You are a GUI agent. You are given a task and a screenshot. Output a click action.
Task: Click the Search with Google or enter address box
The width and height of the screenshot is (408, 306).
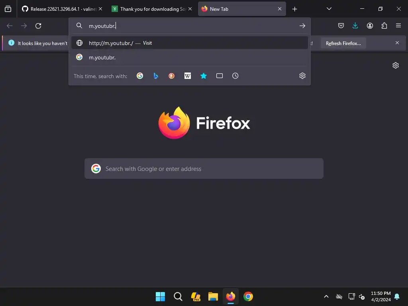pyautogui.click(x=204, y=169)
